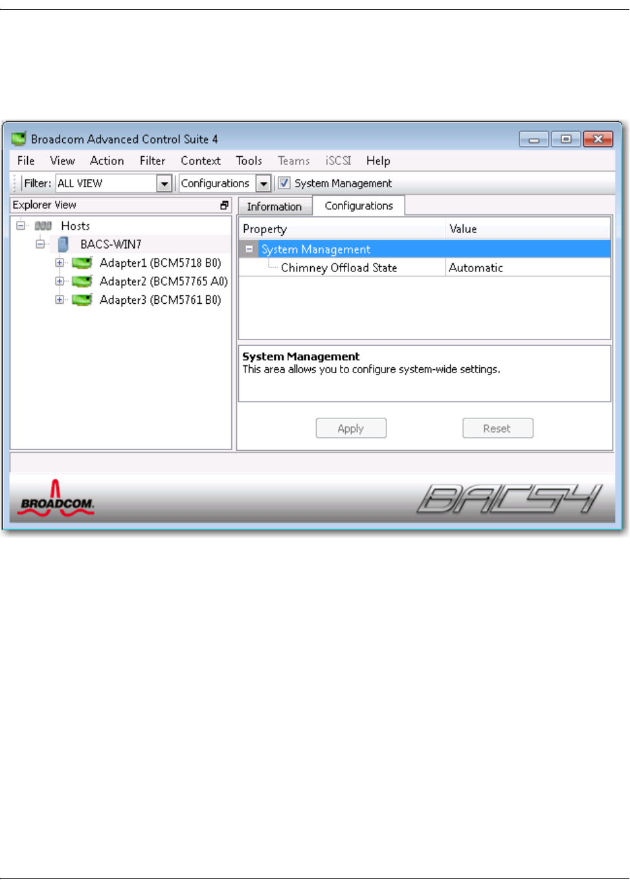Expand the Adapter1 (BCM5718 B0) node

(60, 262)
